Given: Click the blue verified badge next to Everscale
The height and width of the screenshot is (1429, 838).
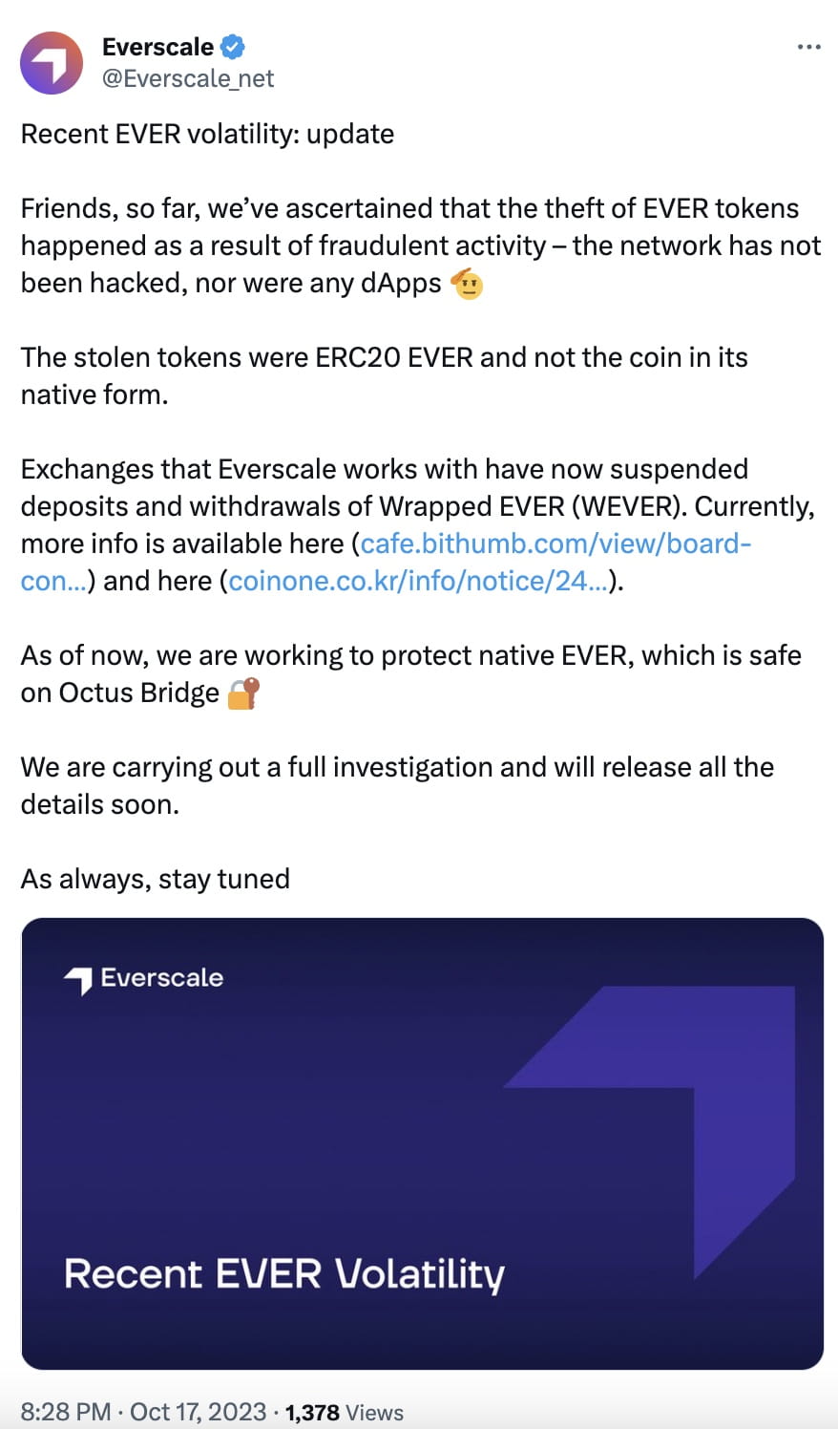Looking at the screenshot, I should pyautogui.click(x=231, y=46).
